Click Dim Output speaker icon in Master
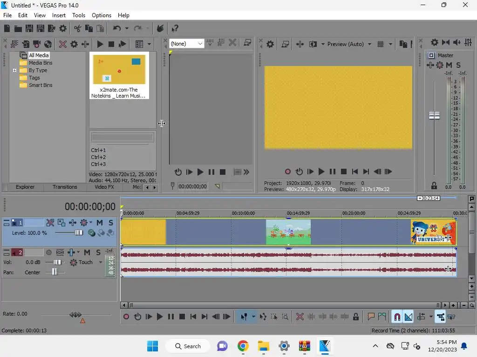The image size is (477, 357). [457, 42]
